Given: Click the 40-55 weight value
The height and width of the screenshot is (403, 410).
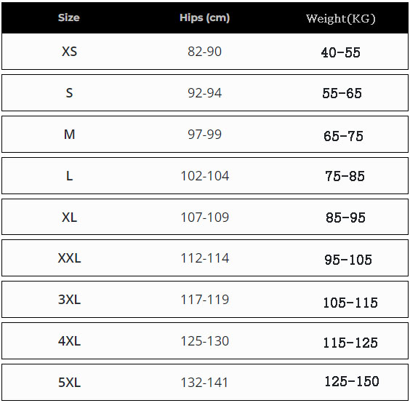Looking at the screenshot, I should 340,52.
